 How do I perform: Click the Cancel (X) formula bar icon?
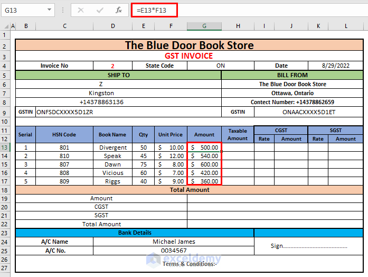tap(81, 10)
